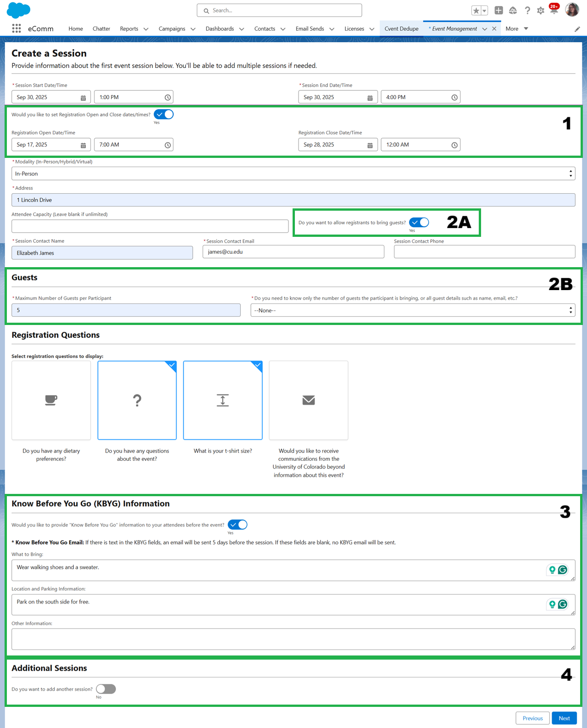The image size is (587, 728).
Task: Click the Favorites star icon
Action: pos(476,11)
